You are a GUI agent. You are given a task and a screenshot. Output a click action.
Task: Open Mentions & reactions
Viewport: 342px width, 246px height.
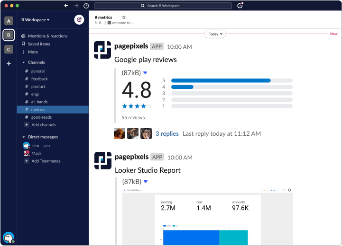47,36
